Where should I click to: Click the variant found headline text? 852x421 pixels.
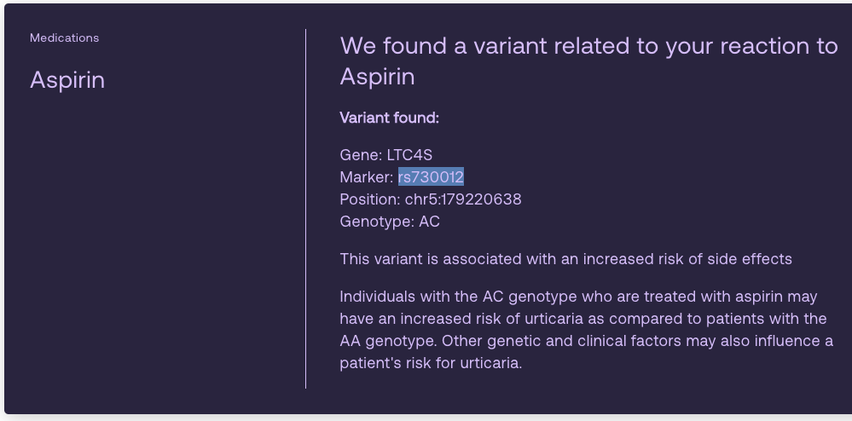click(589, 61)
